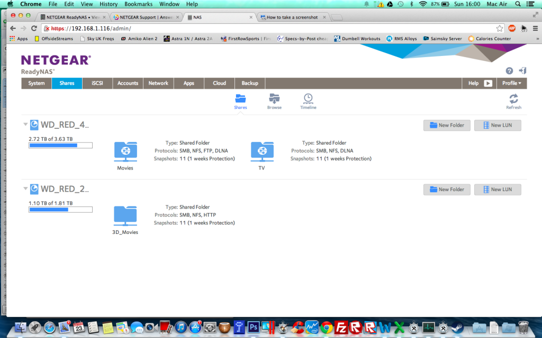Open the OffsideStreams bookmark
This screenshot has height=338, width=542.
coord(54,39)
